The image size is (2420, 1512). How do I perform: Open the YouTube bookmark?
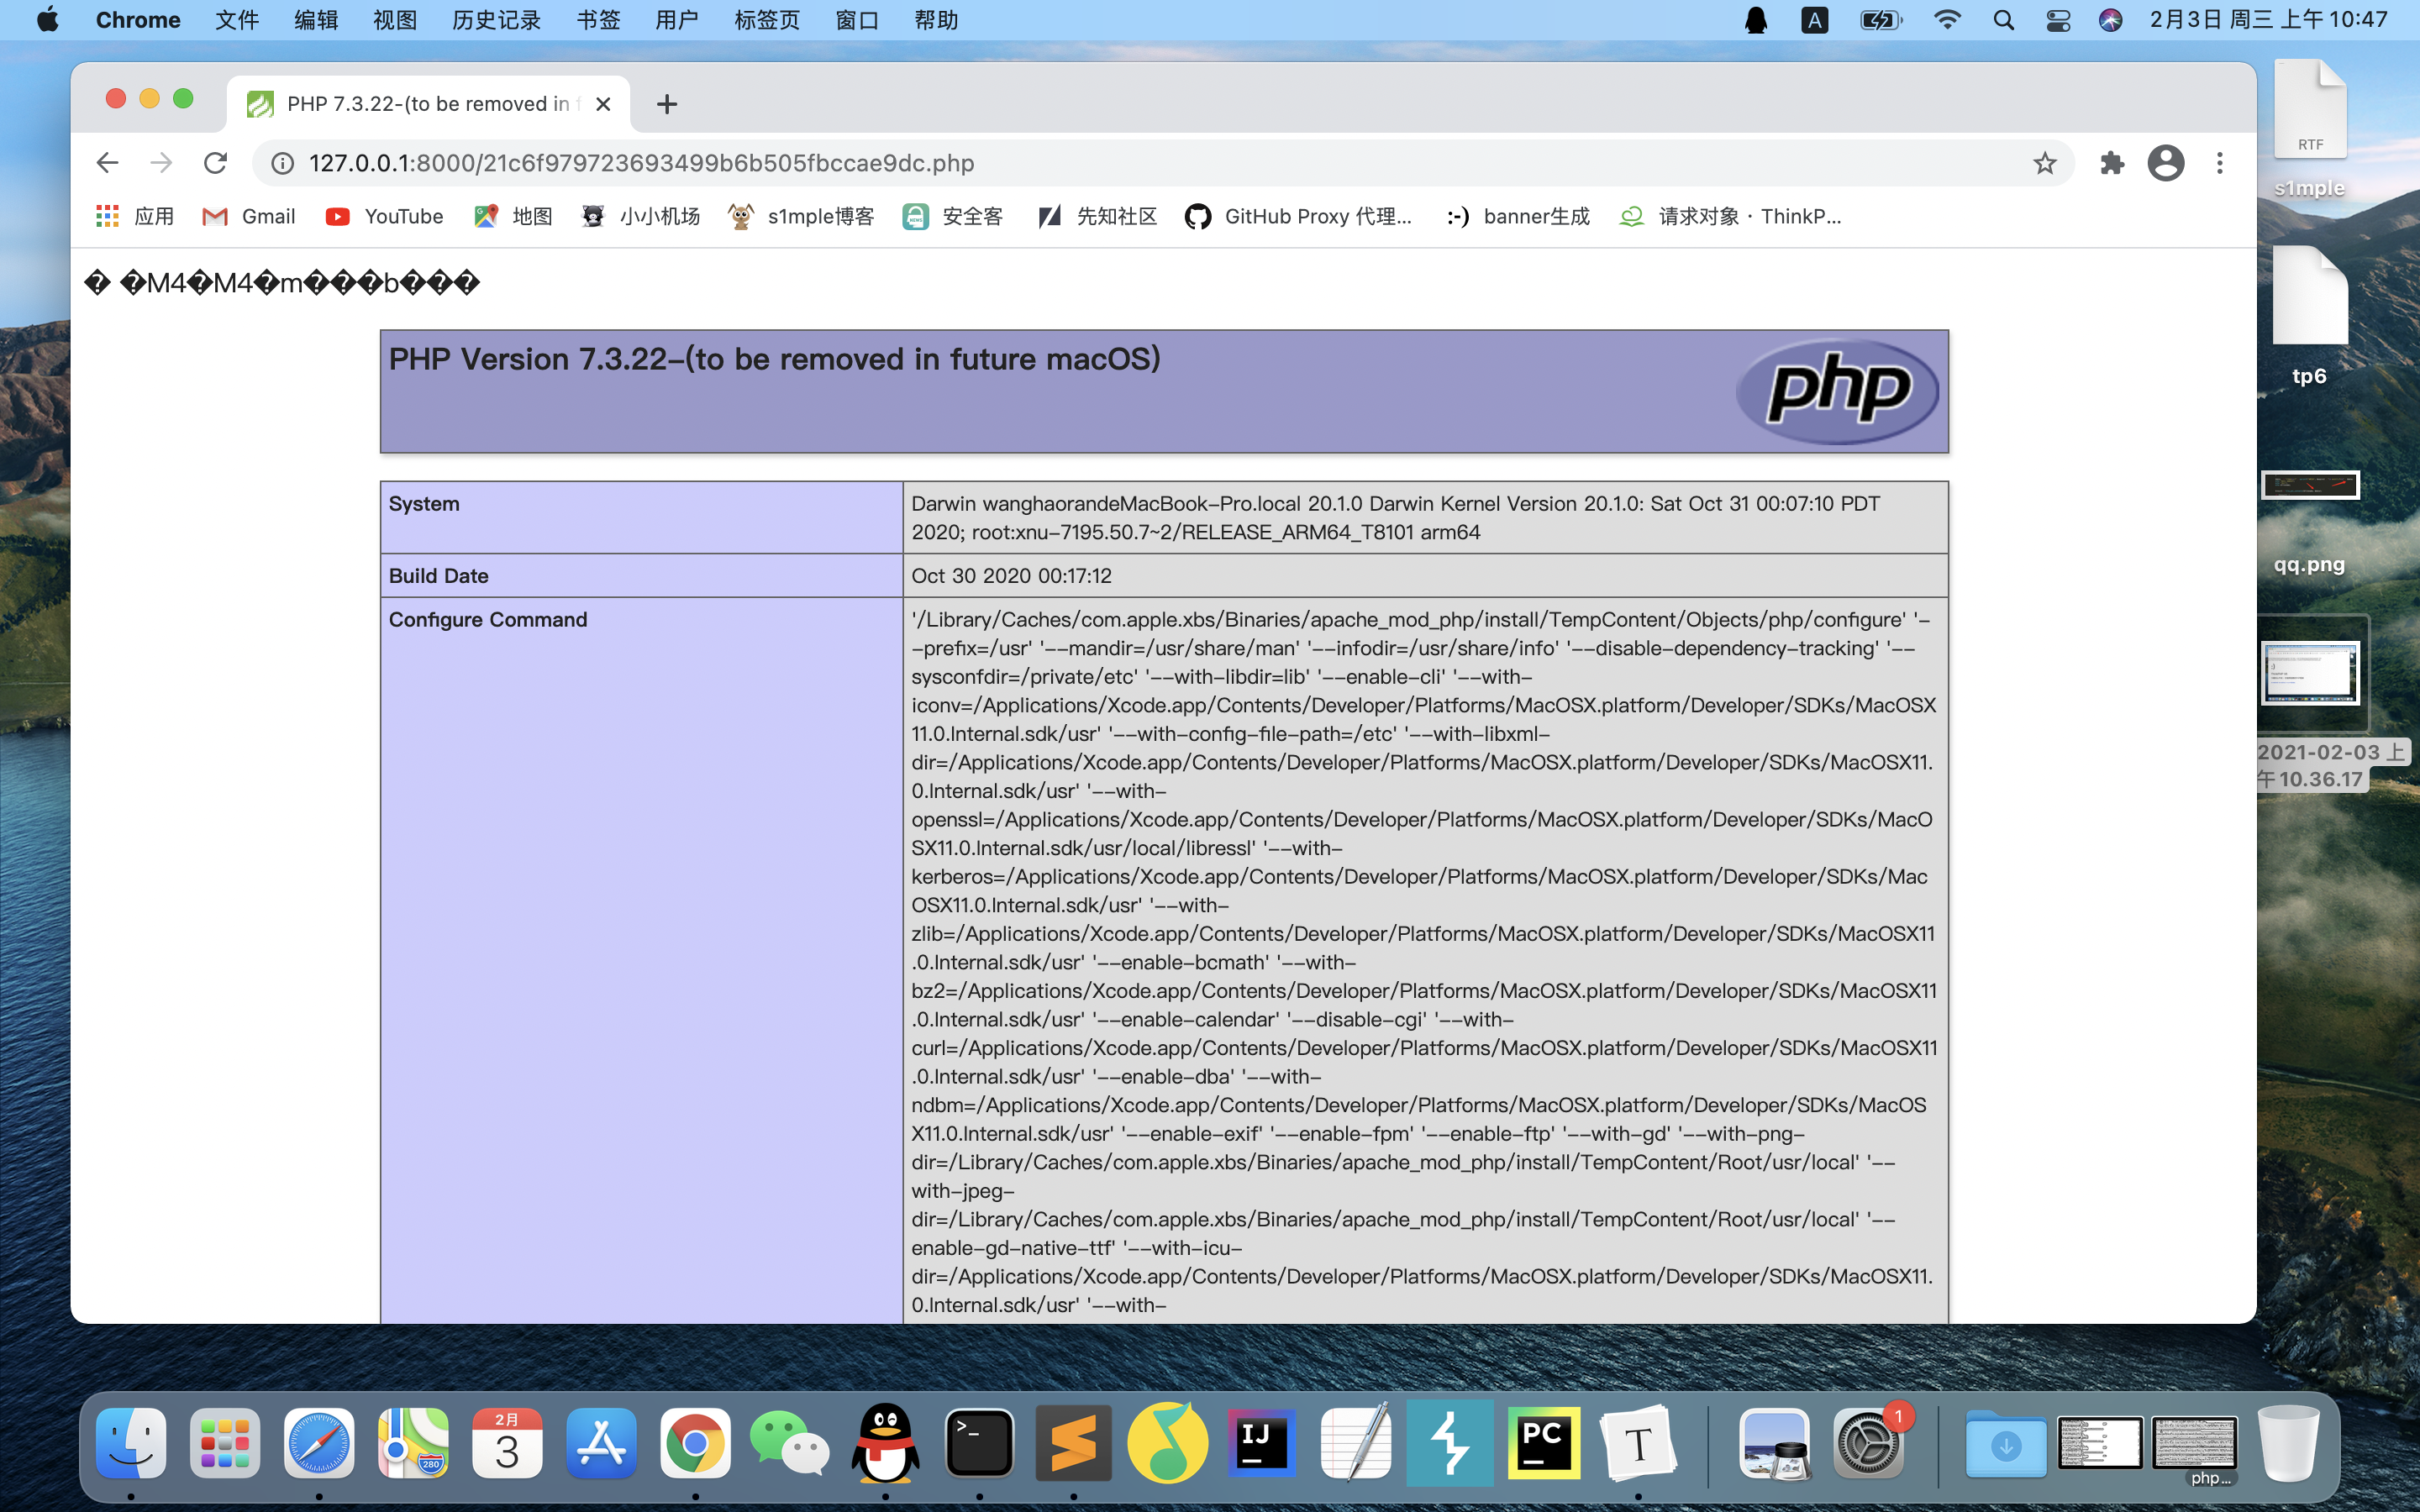384,216
